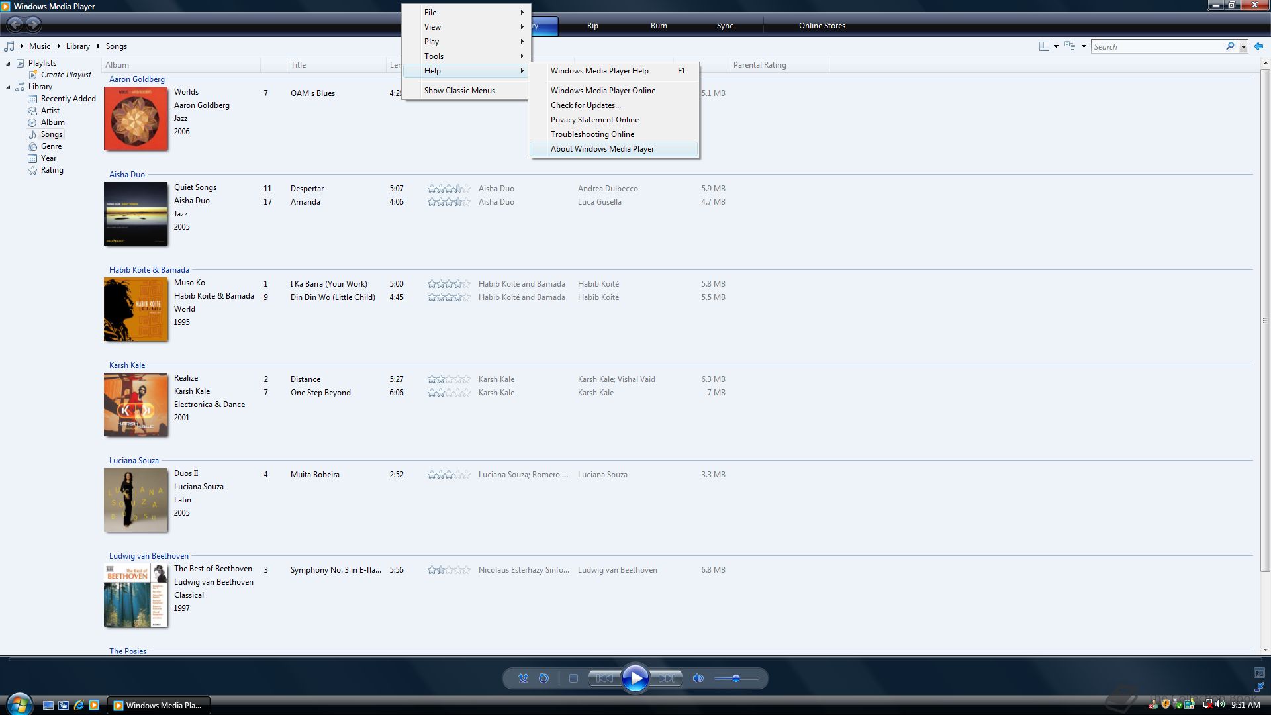Click the Muso Ko album cover
Screen dimensions: 1271x715
coord(136,309)
